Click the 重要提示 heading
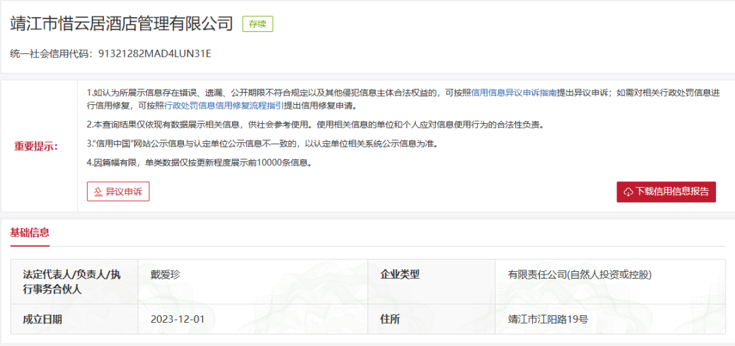Viewport: 735px width, 346px height. tap(37, 146)
